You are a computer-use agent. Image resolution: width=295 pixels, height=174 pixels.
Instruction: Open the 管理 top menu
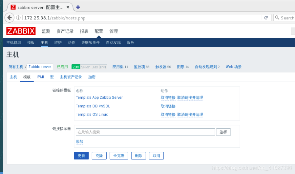pyautogui.click(x=114, y=31)
